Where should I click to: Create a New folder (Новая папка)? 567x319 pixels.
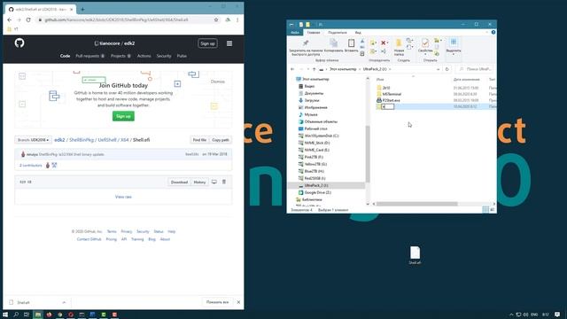pos(399,47)
